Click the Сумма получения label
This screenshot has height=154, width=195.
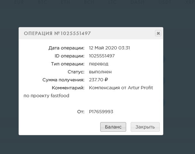[x=63, y=80]
